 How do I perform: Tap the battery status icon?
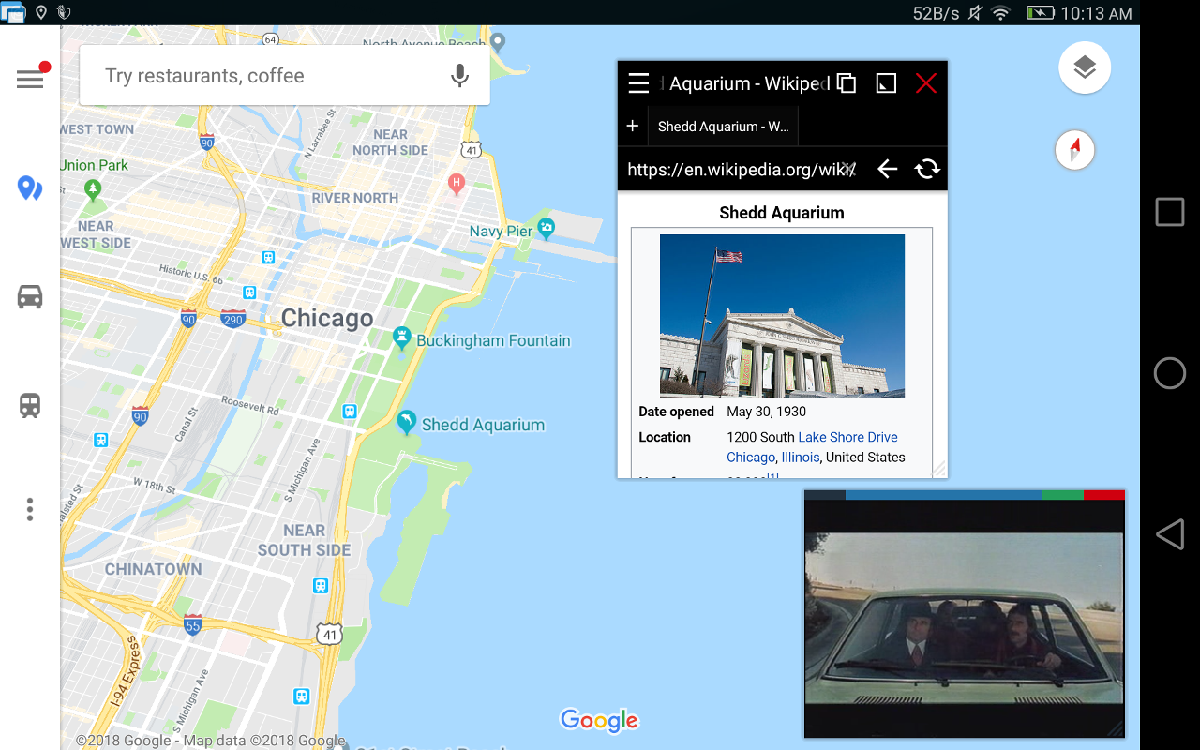(1041, 13)
